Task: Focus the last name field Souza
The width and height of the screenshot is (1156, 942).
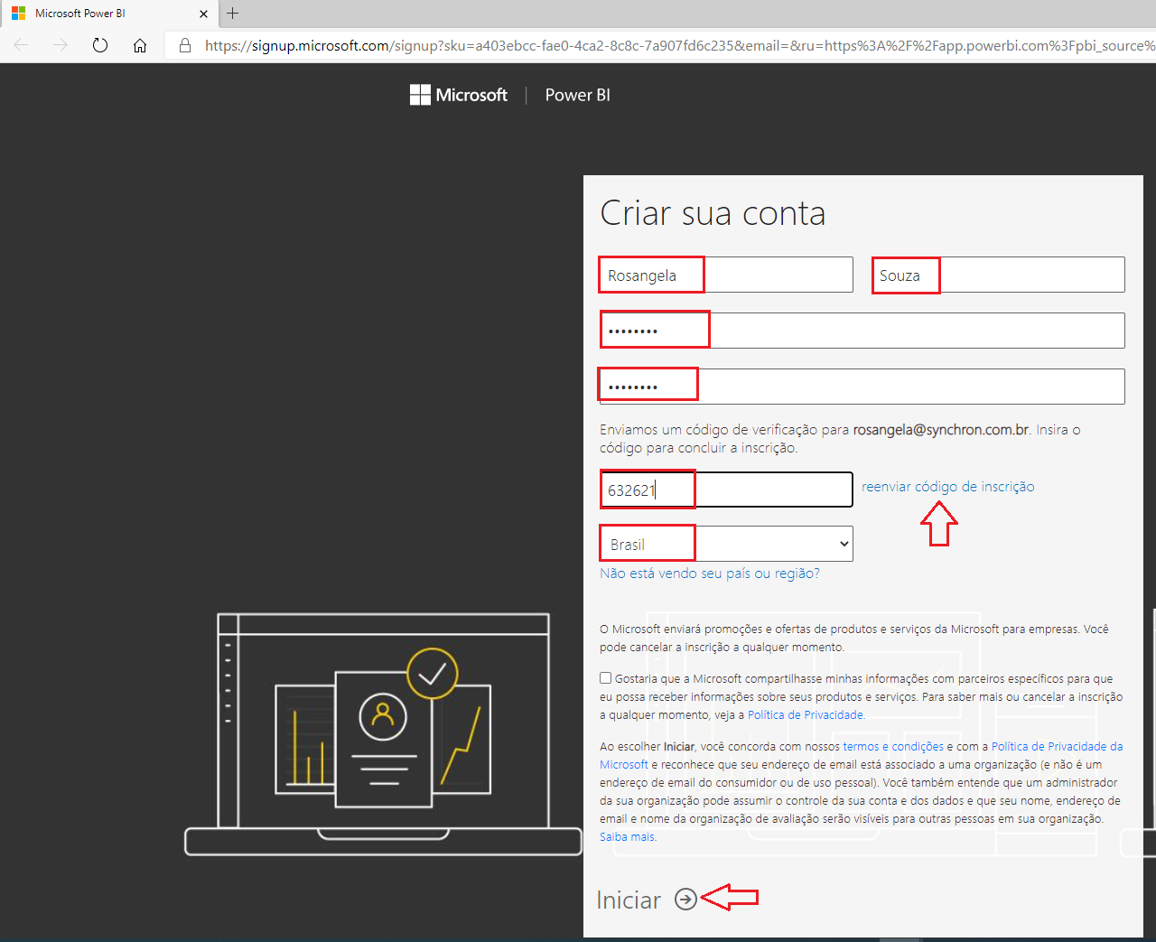Action: point(998,275)
